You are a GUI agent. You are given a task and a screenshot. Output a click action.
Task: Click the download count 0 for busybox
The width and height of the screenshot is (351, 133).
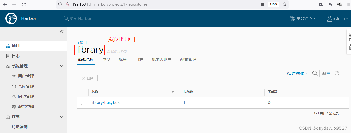269,103
